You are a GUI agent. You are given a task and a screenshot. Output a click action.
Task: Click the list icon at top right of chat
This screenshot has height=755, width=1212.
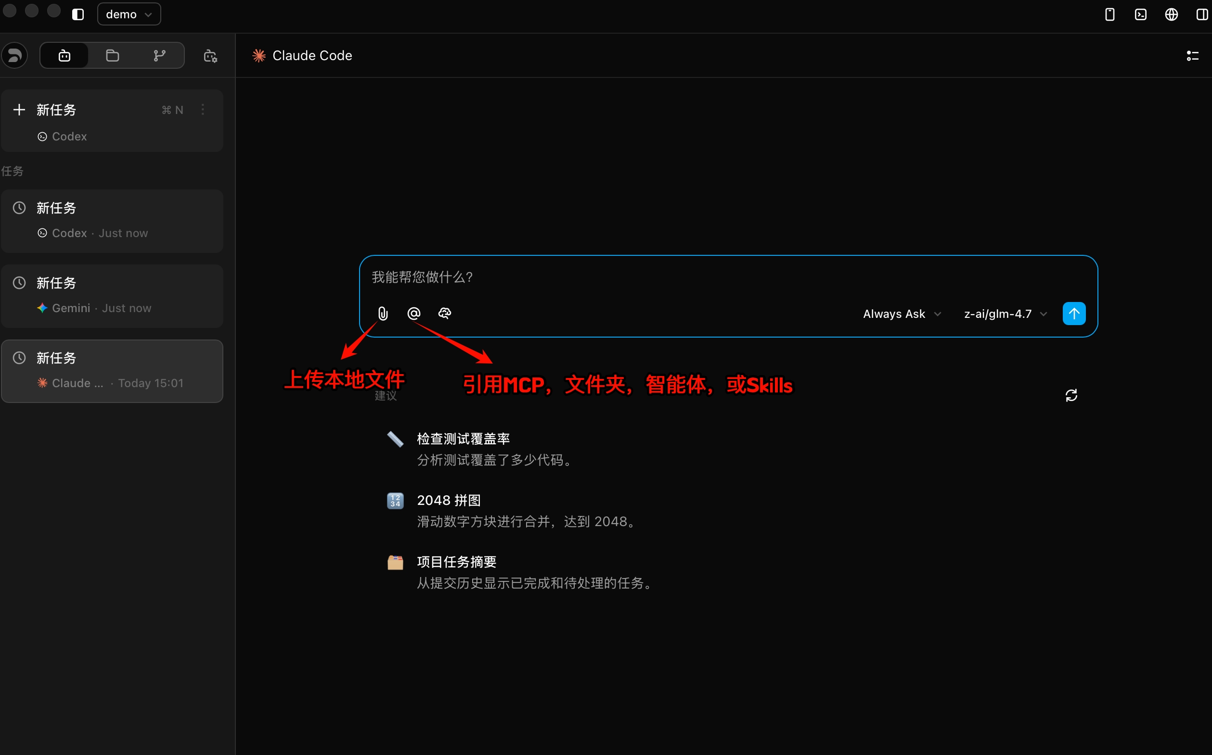pos(1193,55)
